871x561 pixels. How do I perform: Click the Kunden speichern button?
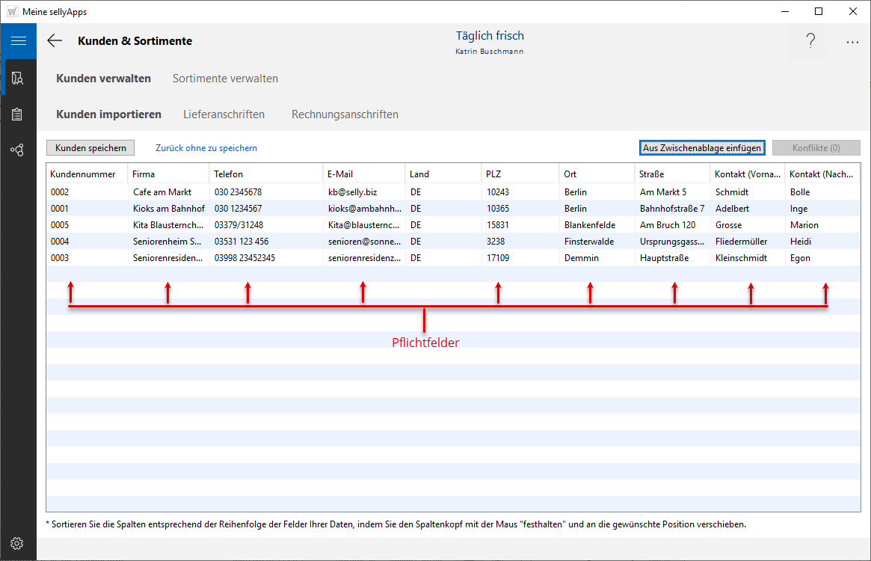pyautogui.click(x=90, y=148)
